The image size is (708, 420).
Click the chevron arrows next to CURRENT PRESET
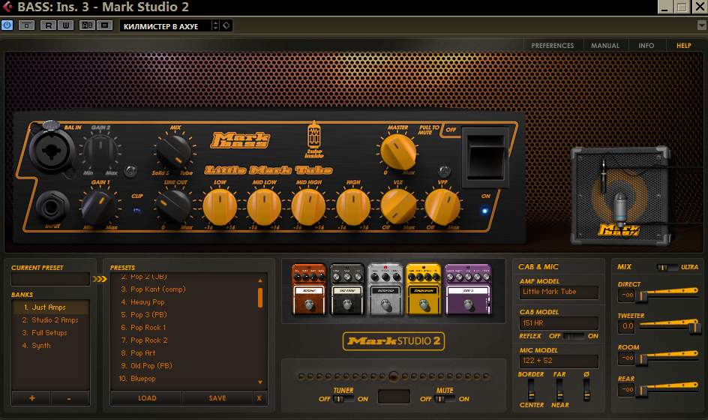pyautogui.click(x=100, y=279)
